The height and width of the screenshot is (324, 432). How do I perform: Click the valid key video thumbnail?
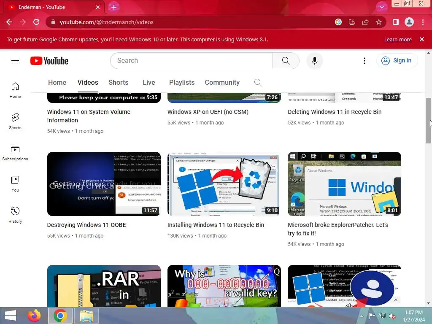[224, 286]
